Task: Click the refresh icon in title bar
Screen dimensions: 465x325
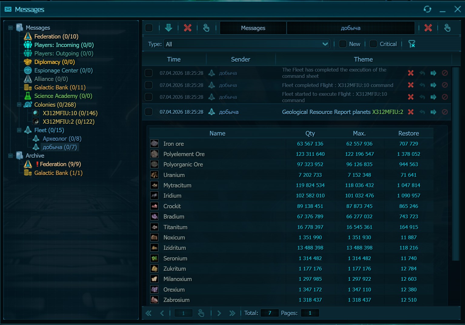Action: click(427, 9)
